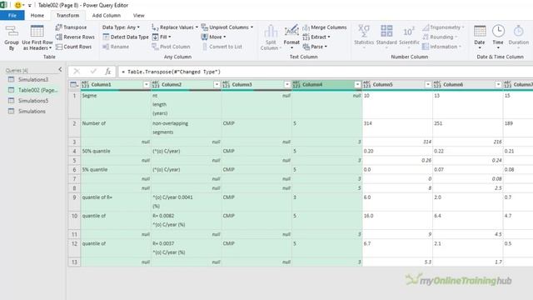Click Convert to List
This screenshot has height=300, width=533.
point(222,47)
